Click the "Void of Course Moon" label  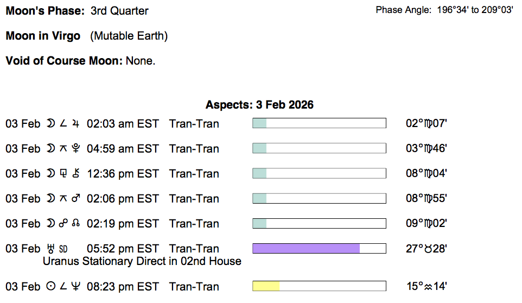click(64, 61)
